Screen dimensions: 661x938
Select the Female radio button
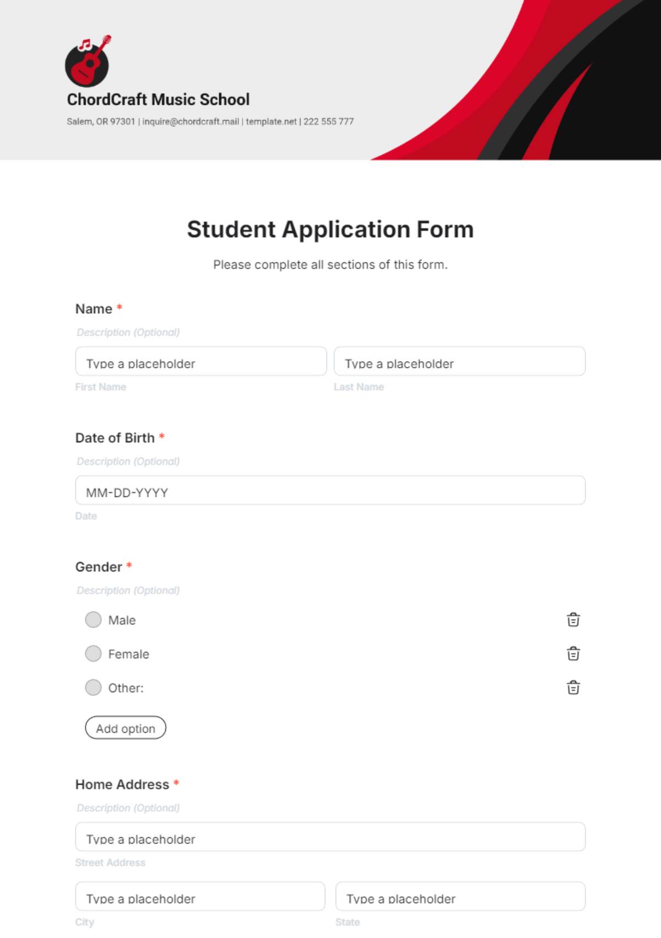tap(94, 654)
